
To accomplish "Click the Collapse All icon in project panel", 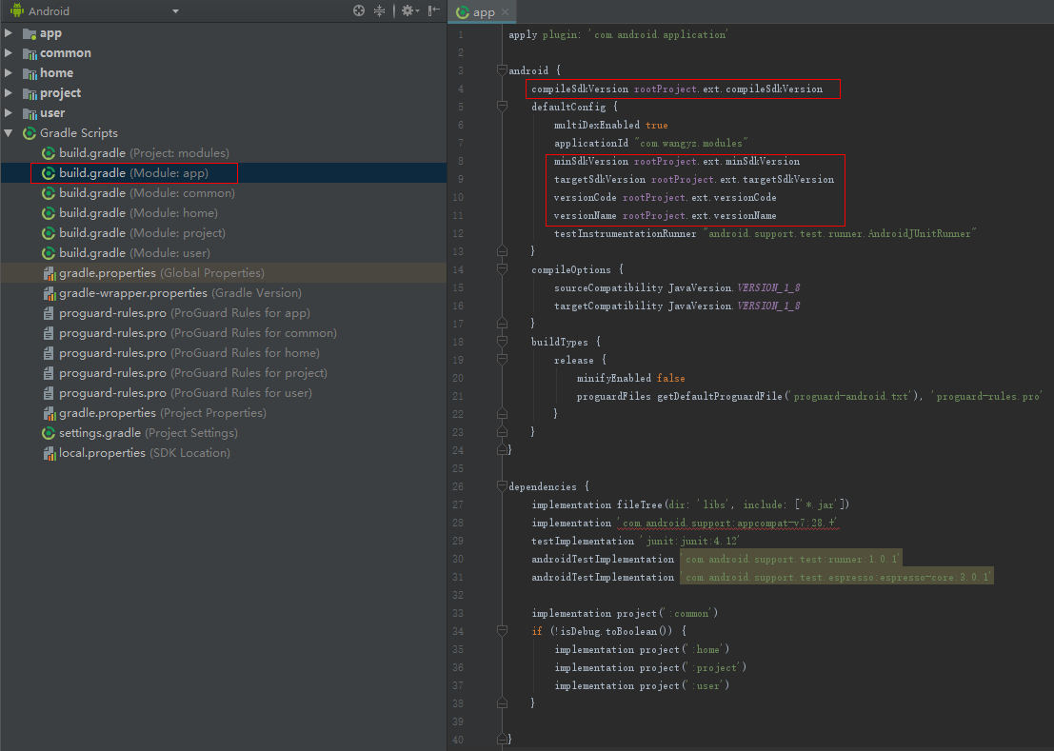I will [x=380, y=10].
